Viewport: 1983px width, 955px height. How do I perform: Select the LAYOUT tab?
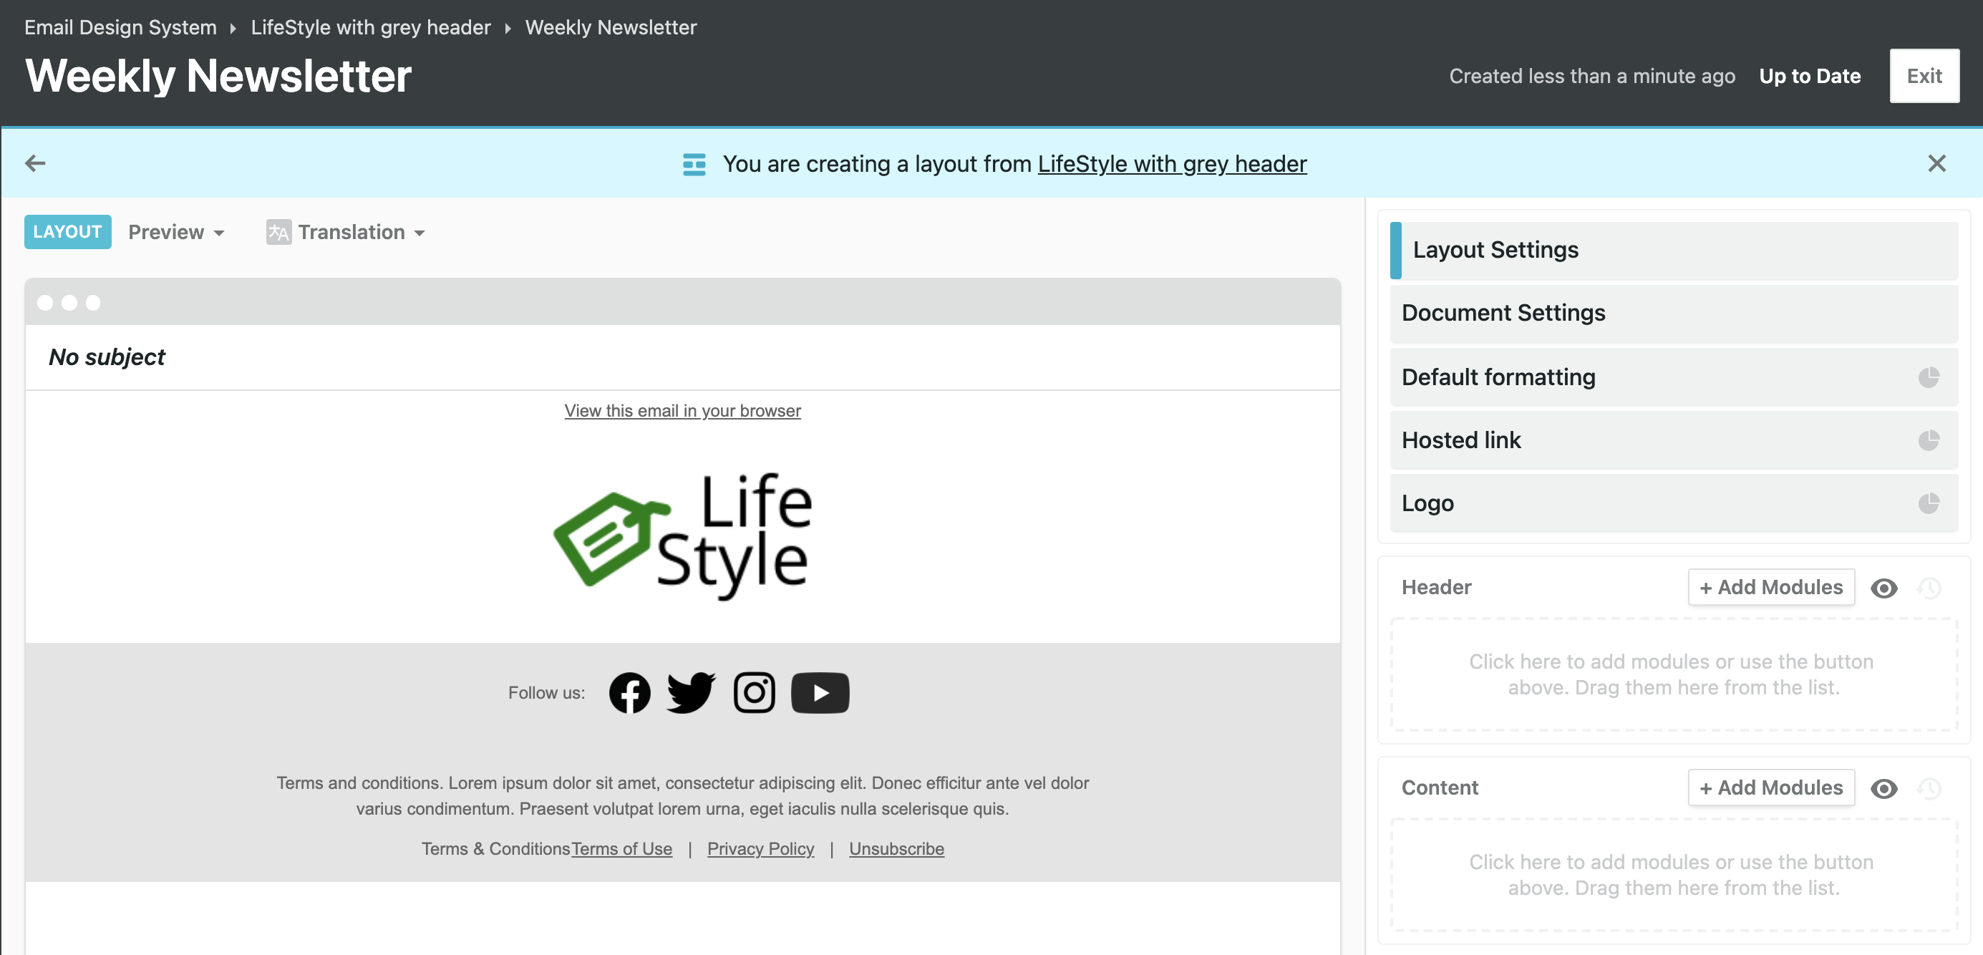point(68,232)
